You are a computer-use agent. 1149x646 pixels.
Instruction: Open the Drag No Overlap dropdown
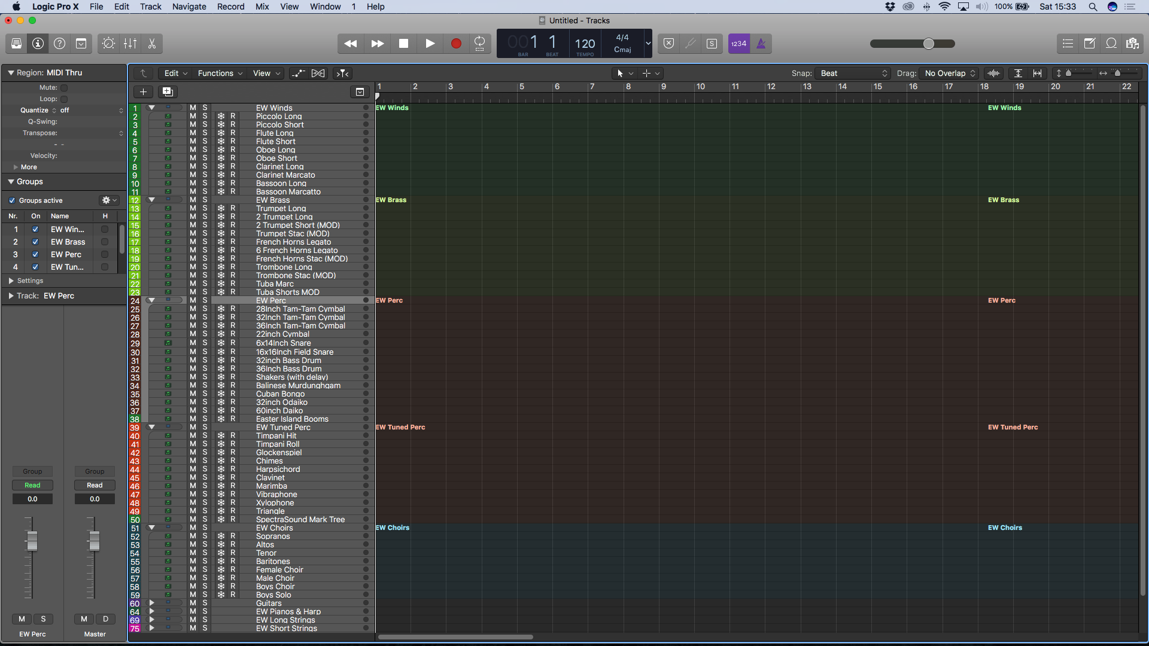[x=949, y=73]
